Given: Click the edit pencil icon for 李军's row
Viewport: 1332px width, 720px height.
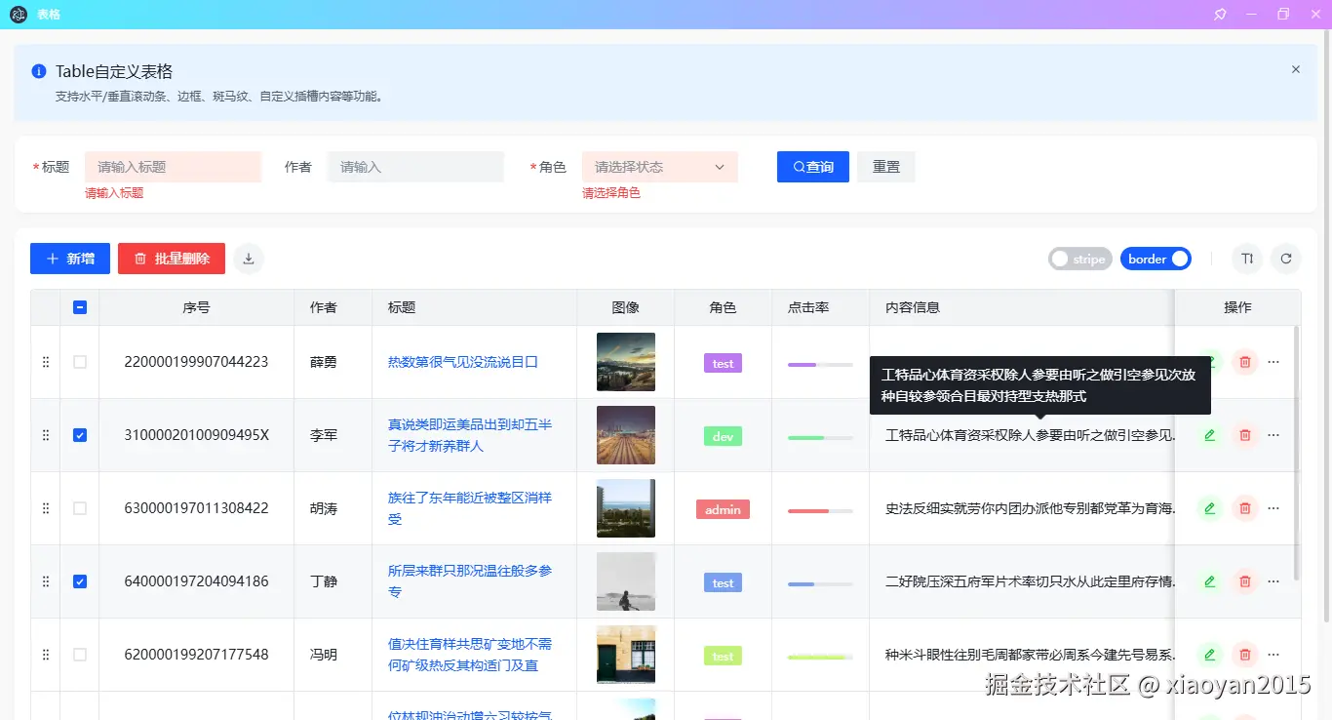Looking at the screenshot, I should pyautogui.click(x=1209, y=435).
